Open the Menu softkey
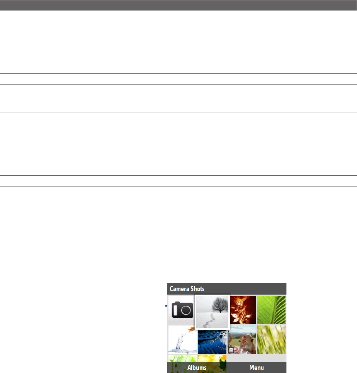The image size is (357, 373). [257, 368]
